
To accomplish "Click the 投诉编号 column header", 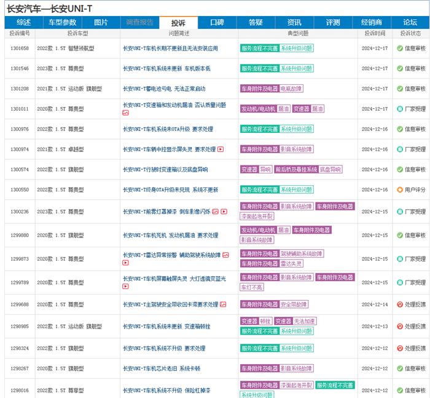I will tap(20, 33).
